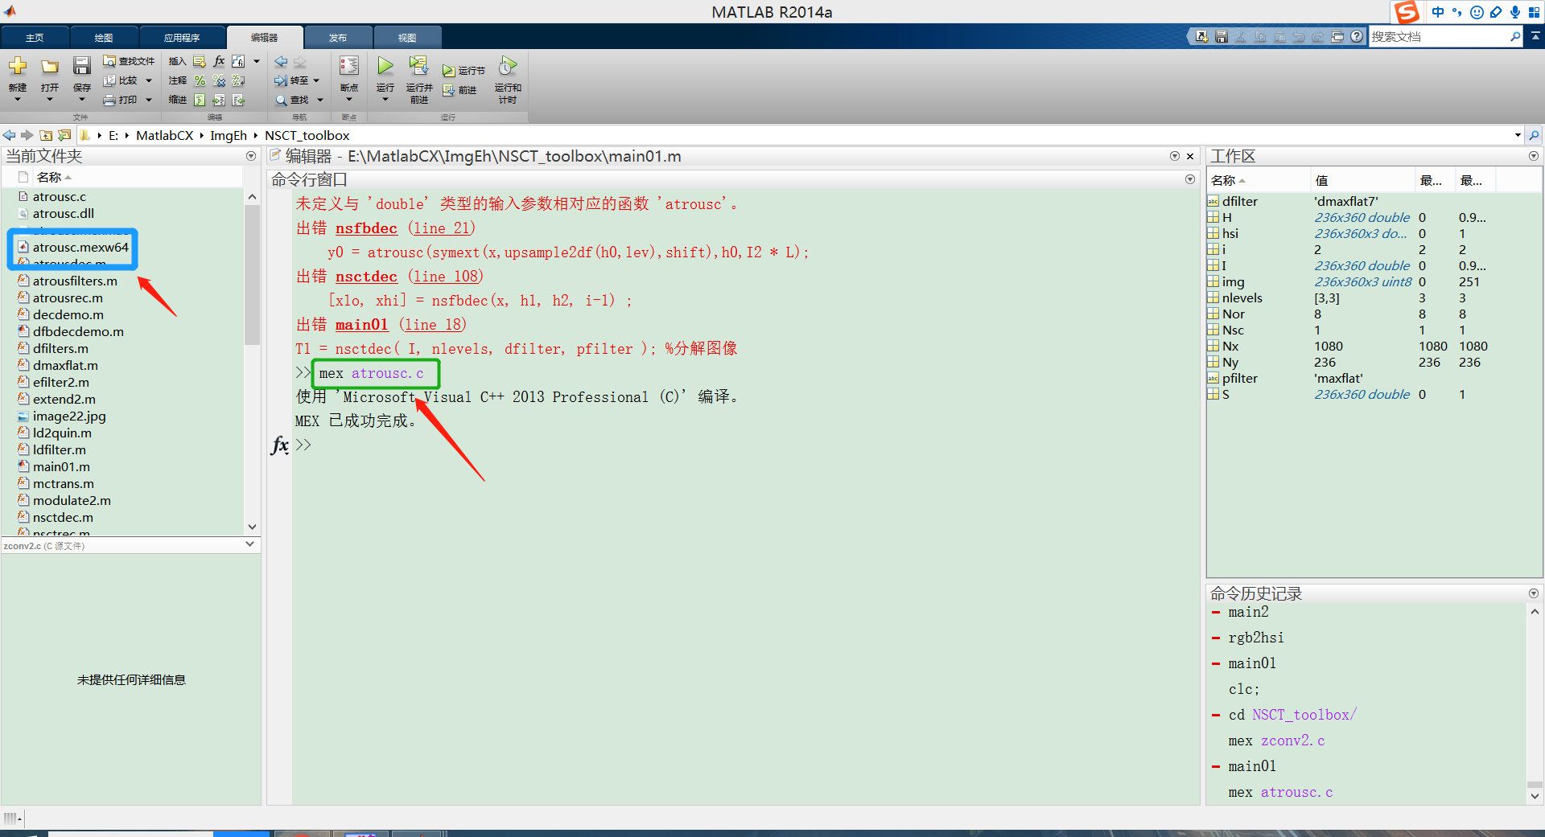Open error link nsfbdec line 21

click(366, 228)
